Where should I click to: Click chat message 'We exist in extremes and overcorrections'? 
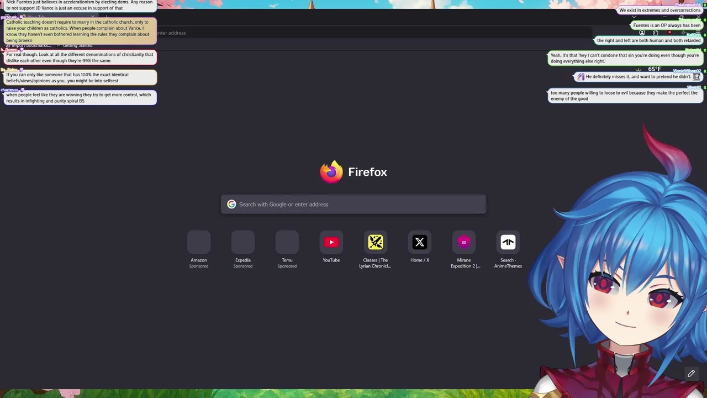(659, 11)
